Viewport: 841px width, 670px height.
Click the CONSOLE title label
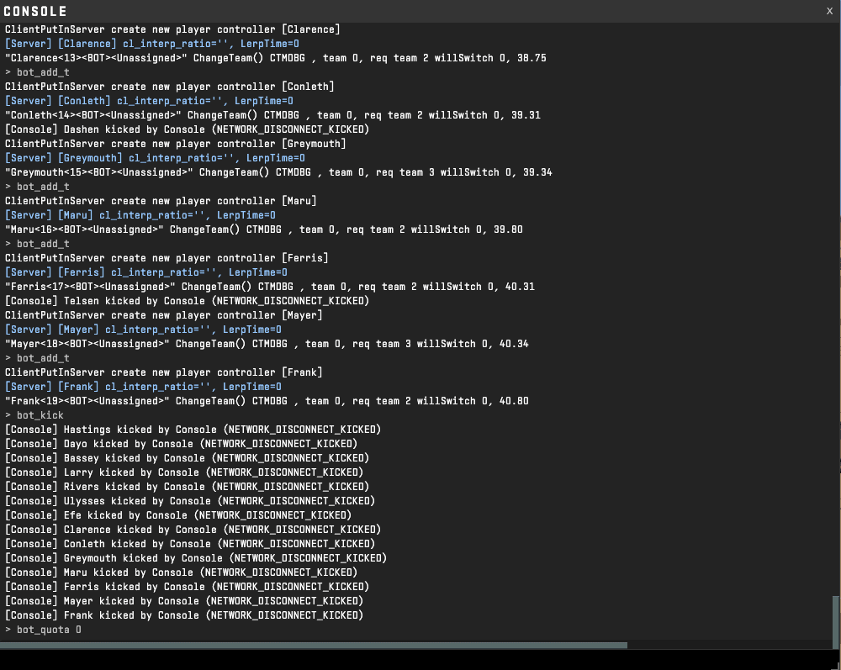(35, 11)
